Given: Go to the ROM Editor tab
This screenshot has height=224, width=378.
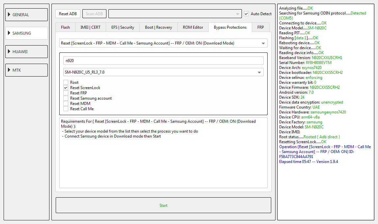Looking at the screenshot, I should (x=193, y=27).
